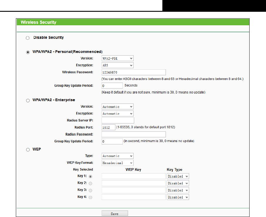Open the AES Encryption dropdown
266x217 pixels.
point(117,65)
